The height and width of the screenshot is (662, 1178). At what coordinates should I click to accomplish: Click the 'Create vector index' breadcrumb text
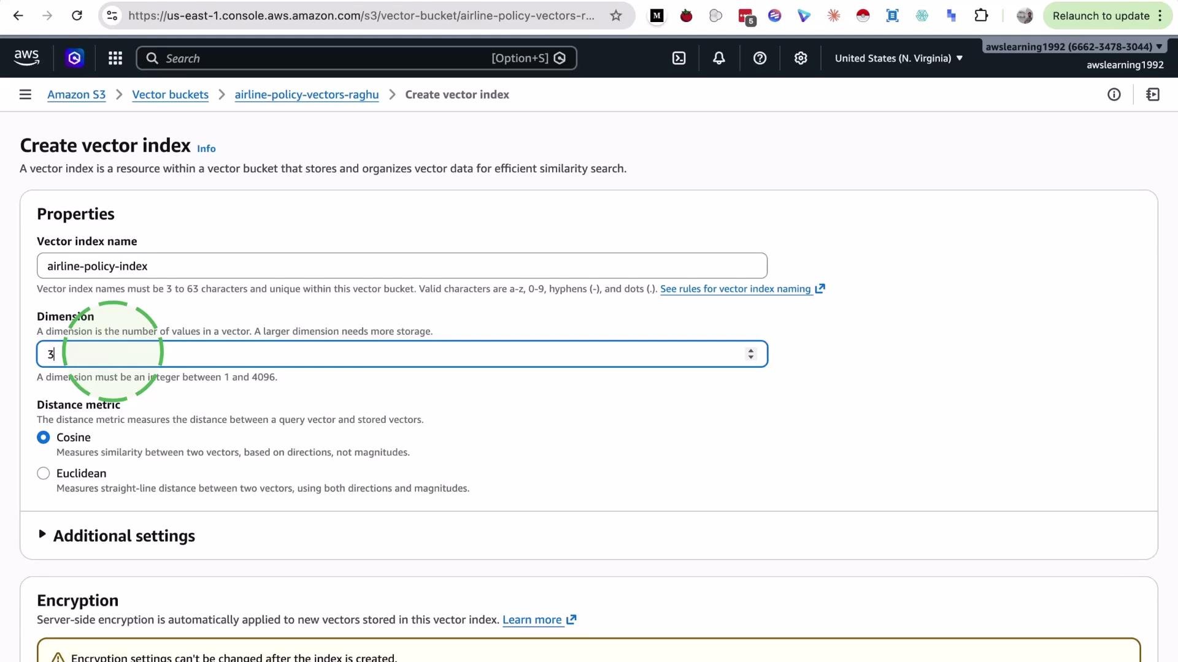point(457,94)
